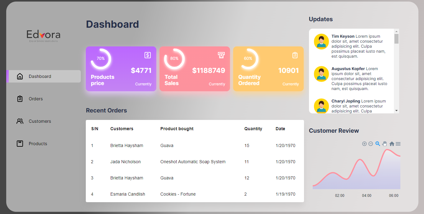This screenshot has height=214, width=424.
Task: Open the Customers sidebar page
Action: coord(40,121)
